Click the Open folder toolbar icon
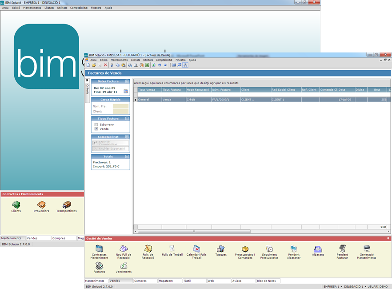392x289 pixels. coord(94,65)
